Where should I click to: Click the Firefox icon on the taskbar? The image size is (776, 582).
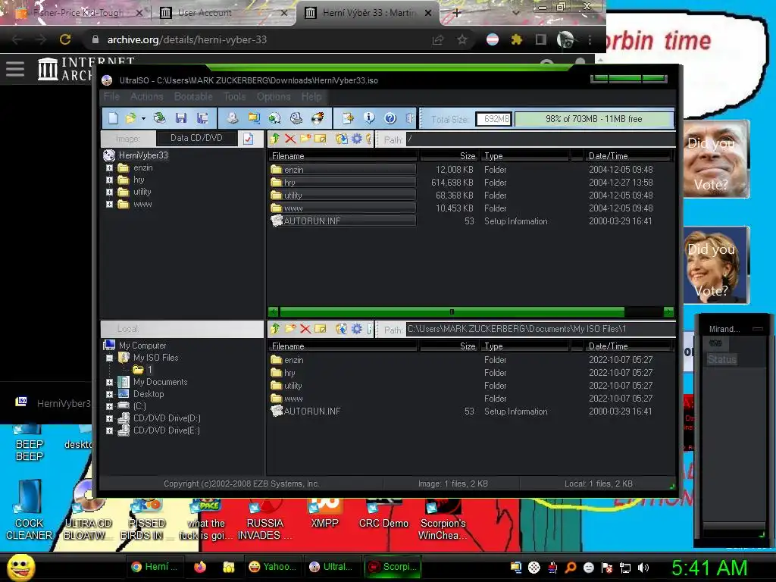[200, 567]
